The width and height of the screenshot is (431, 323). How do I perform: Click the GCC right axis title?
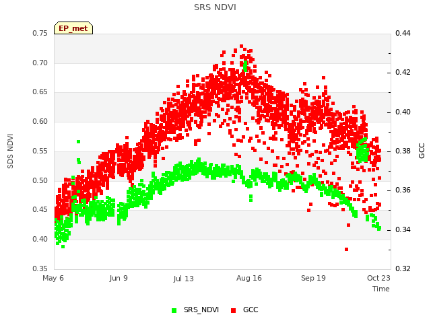(422, 151)
